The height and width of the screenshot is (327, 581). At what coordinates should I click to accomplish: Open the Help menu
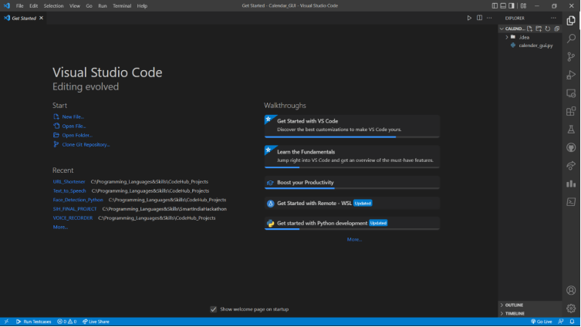click(x=142, y=5)
